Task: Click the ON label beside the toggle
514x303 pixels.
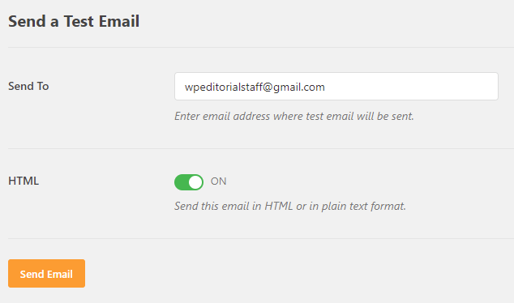Action: click(x=218, y=181)
